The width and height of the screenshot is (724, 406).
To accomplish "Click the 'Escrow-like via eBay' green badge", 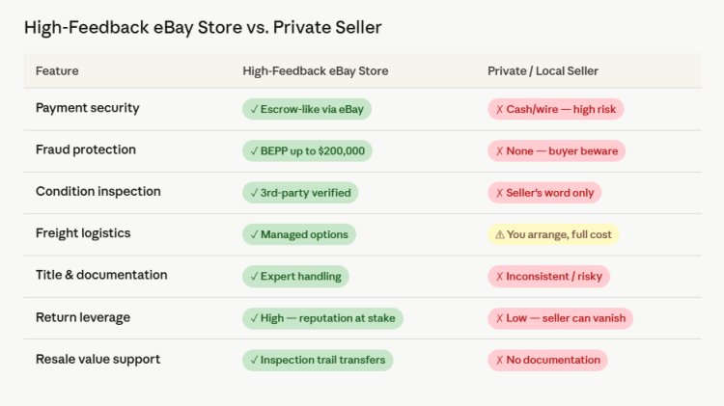I will click(306, 109).
